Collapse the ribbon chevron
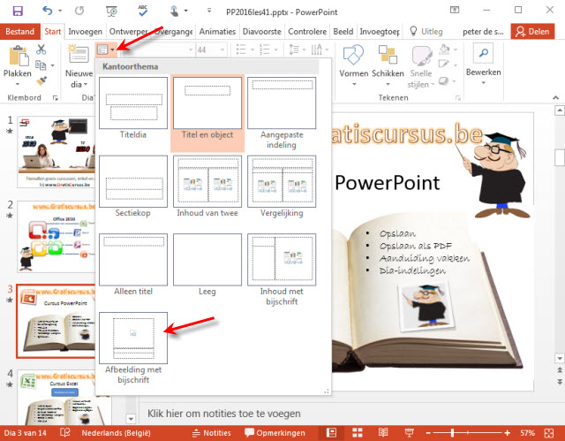This screenshot has width=565, height=441. (555, 97)
